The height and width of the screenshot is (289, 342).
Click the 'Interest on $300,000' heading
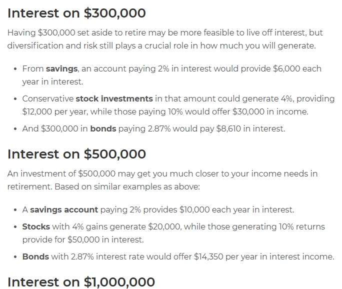click(x=76, y=13)
